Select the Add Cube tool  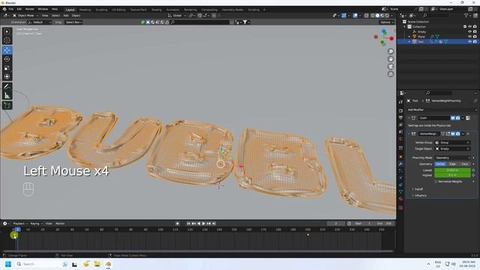[7, 105]
